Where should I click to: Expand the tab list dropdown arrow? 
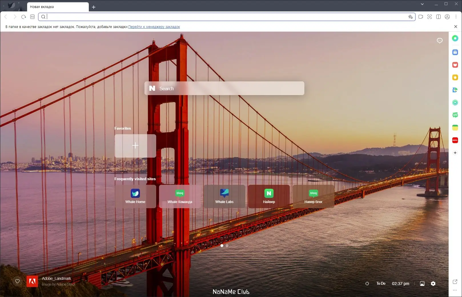click(x=422, y=4)
